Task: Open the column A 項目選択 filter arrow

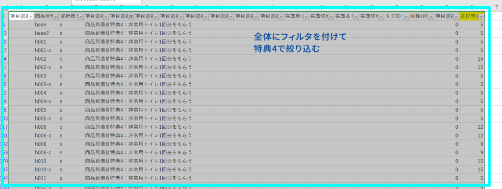Action: [31, 17]
